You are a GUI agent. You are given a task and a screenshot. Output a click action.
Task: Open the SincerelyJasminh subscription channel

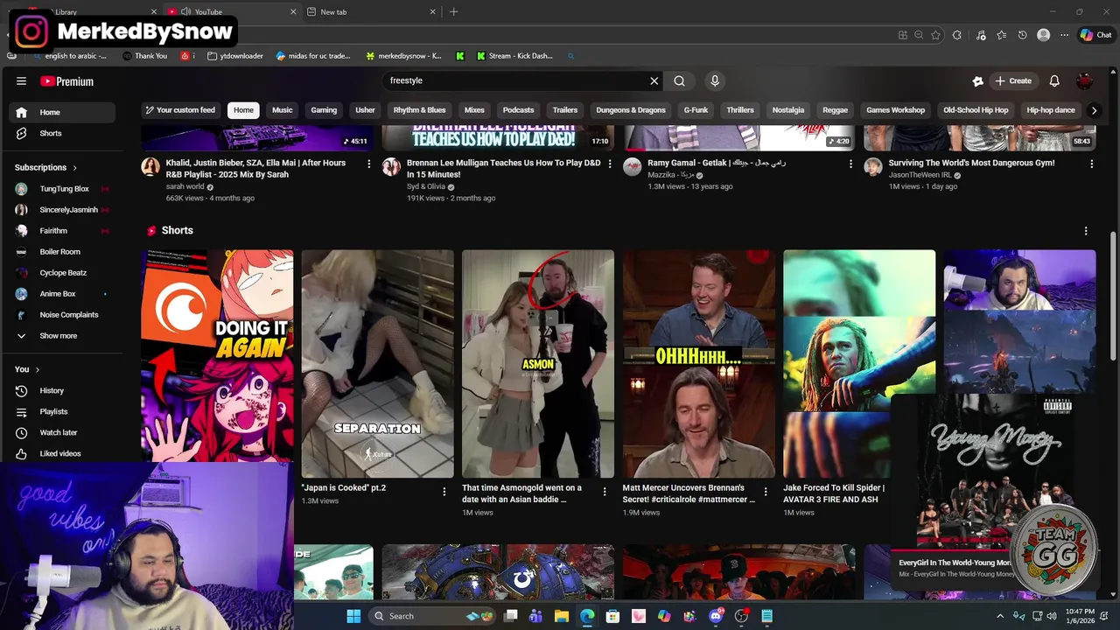(62, 210)
